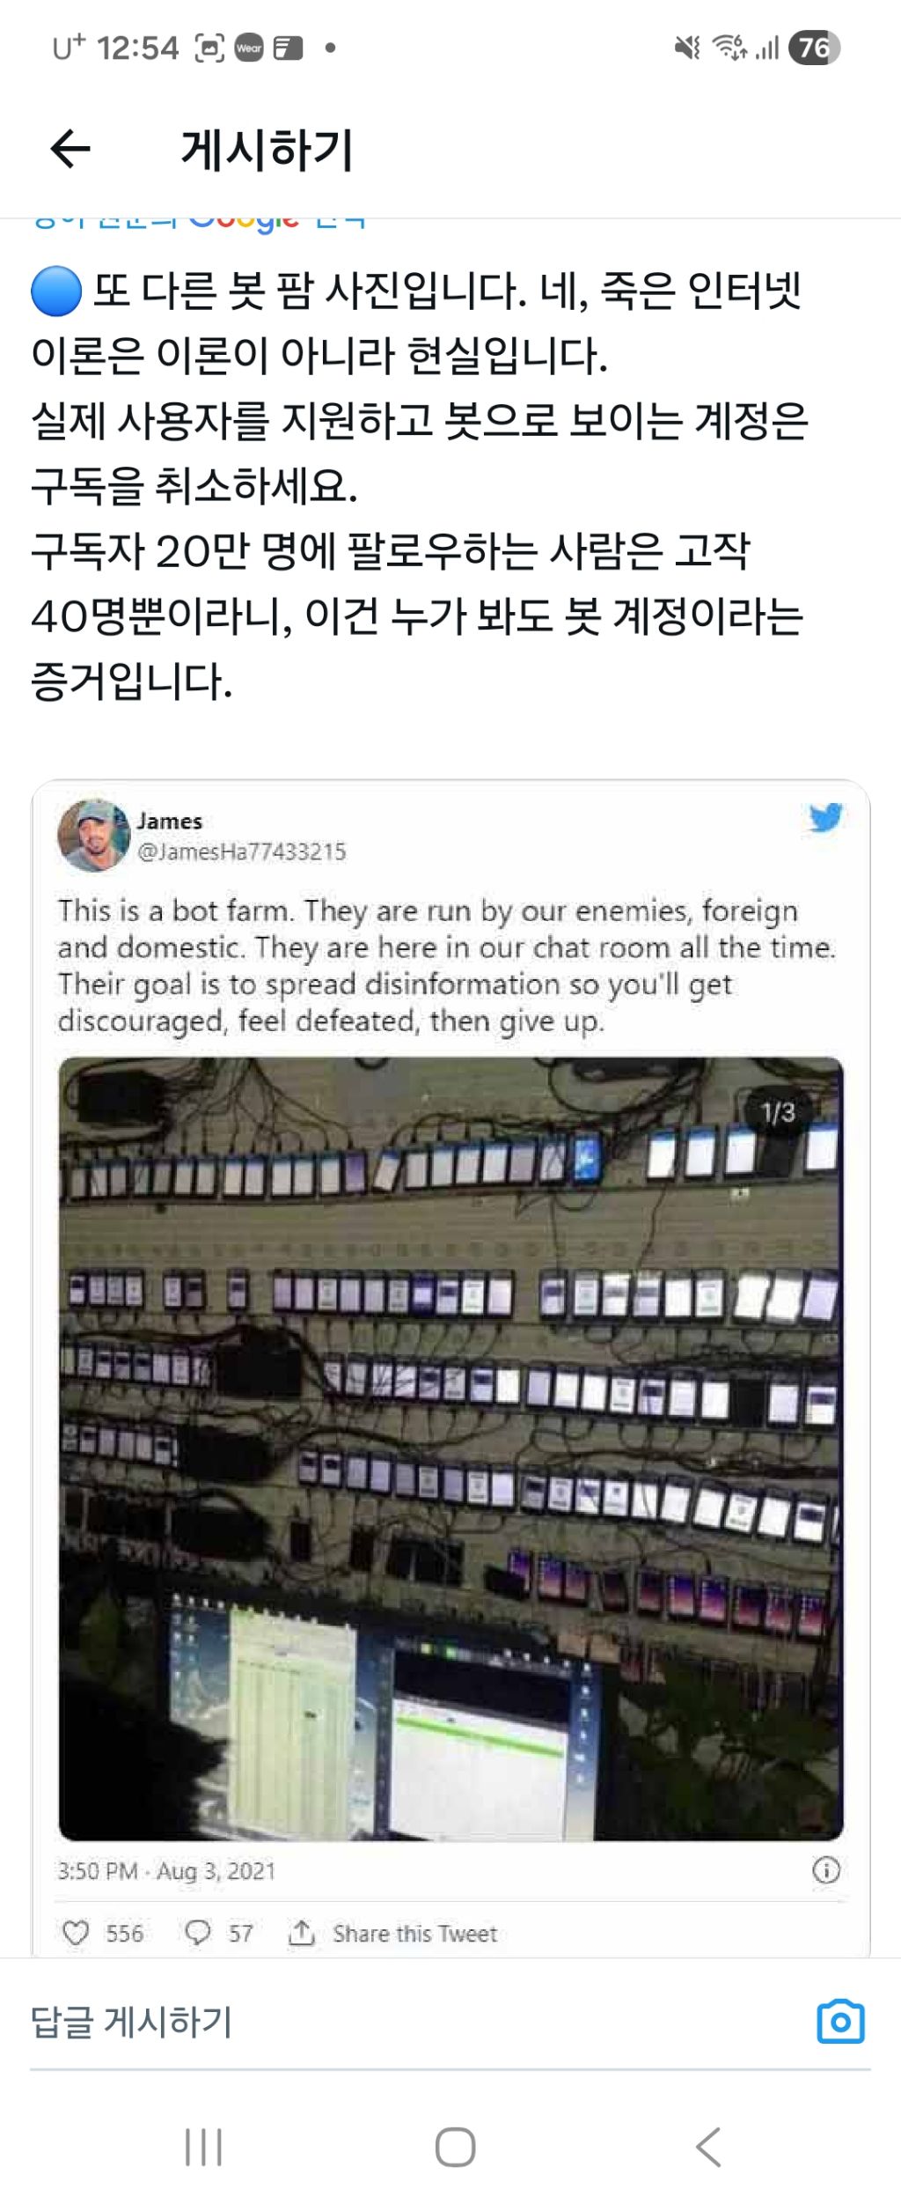Click the info icon beside tweet date
The image size is (901, 2204).
[x=825, y=1869]
